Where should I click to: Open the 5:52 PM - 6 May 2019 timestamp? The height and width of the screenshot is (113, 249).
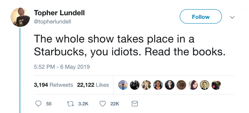click(62, 67)
